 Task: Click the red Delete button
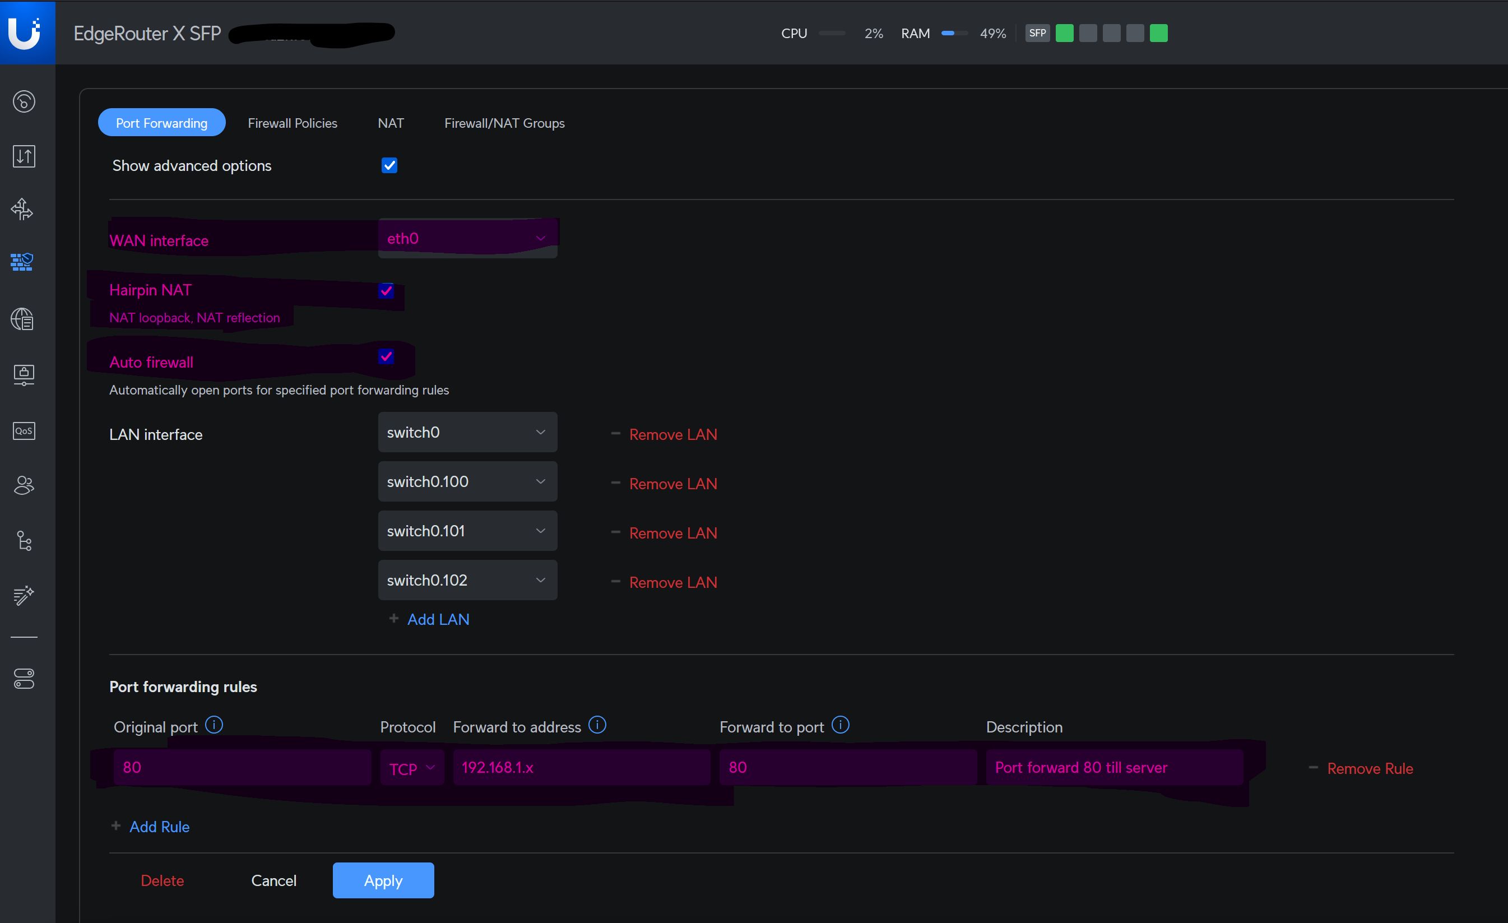(x=162, y=880)
